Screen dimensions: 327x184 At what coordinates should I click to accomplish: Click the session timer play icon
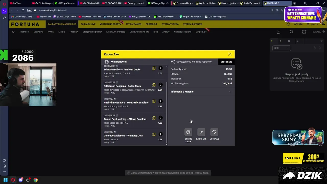[x=324, y=32]
